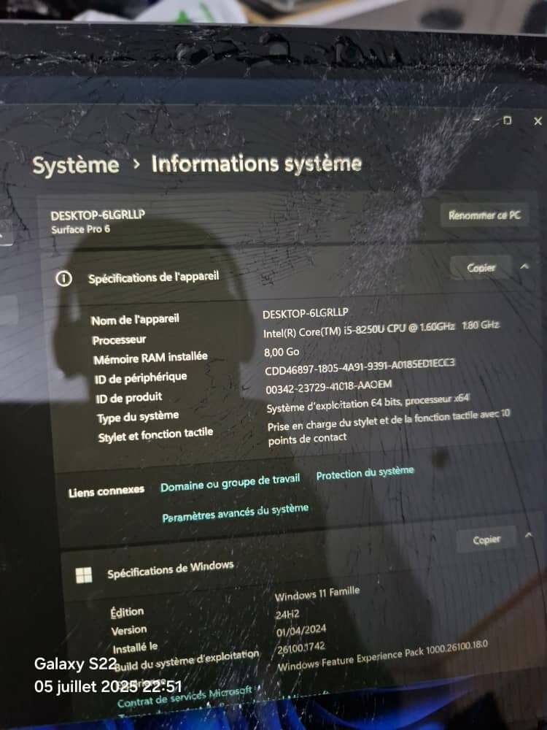
Task: Select the DESKTOP-6LGRLLP header name
Action: tap(98, 215)
